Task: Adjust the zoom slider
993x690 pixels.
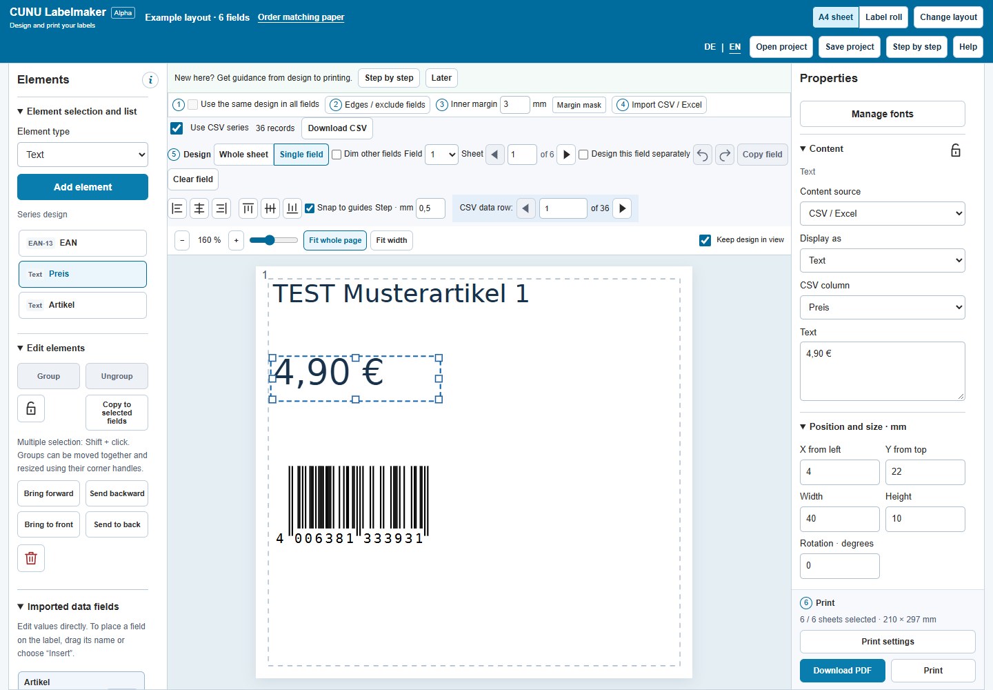Action: point(273,240)
